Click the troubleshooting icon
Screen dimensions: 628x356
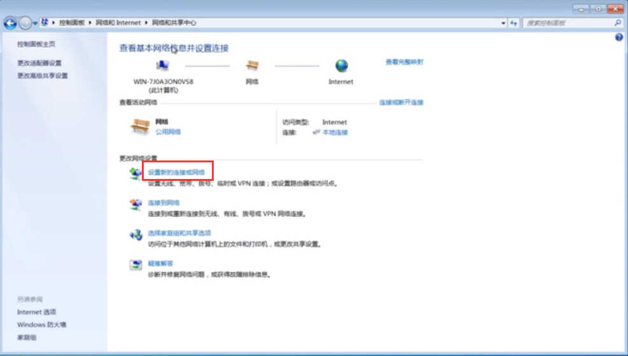pyautogui.click(x=136, y=265)
